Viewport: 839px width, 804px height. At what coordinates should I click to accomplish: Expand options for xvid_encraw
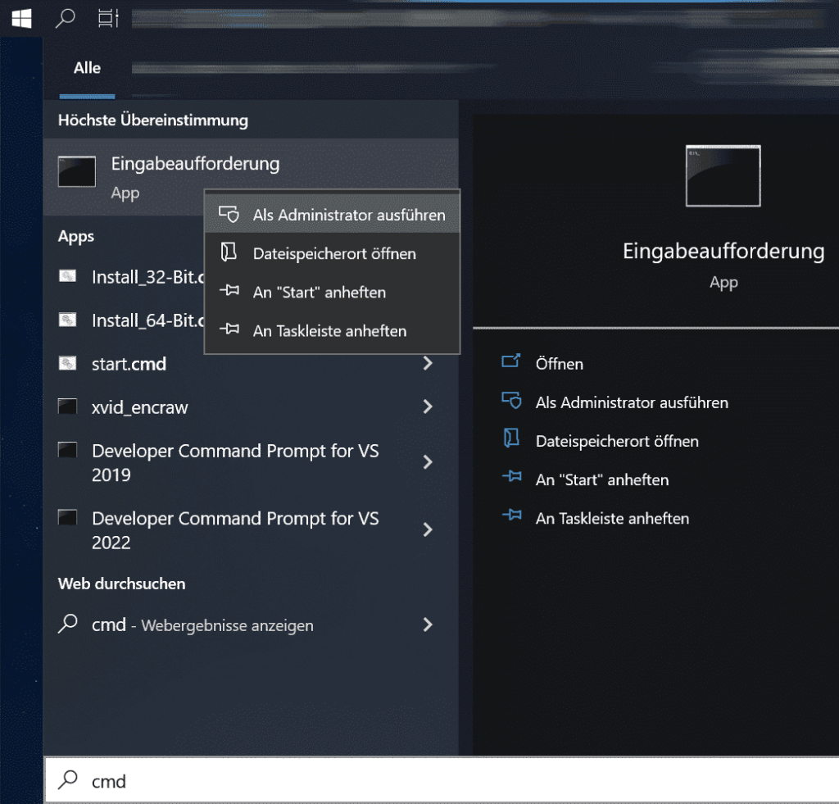point(427,407)
